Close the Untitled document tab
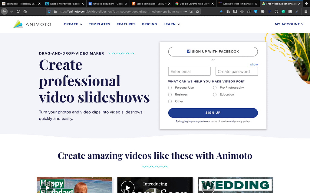 [126, 4]
